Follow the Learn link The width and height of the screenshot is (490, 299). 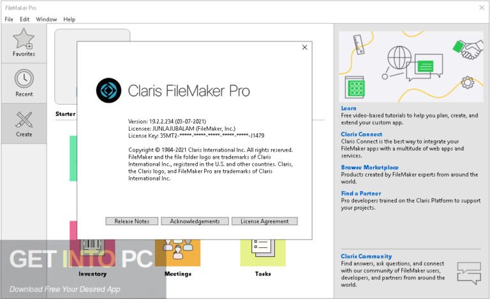348,108
